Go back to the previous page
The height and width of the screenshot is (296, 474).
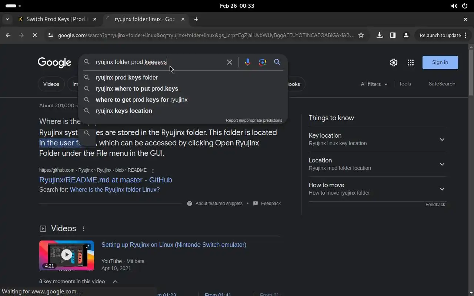click(8, 35)
